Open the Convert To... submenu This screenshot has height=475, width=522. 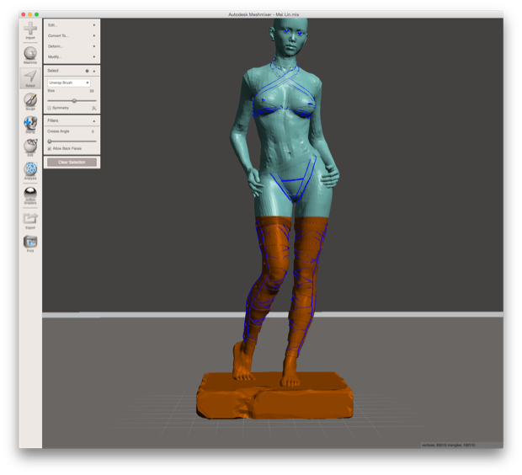click(x=72, y=35)
